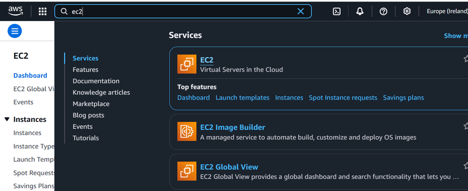The width and height of the screenshot is (468, 191).
Task: Open the EC2 service link
Action: coord(207,60)
